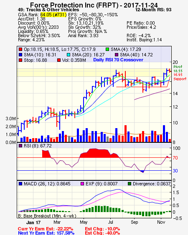Click the red 70 RSI threshold label
188x235 pixels.
click(175, 158)
